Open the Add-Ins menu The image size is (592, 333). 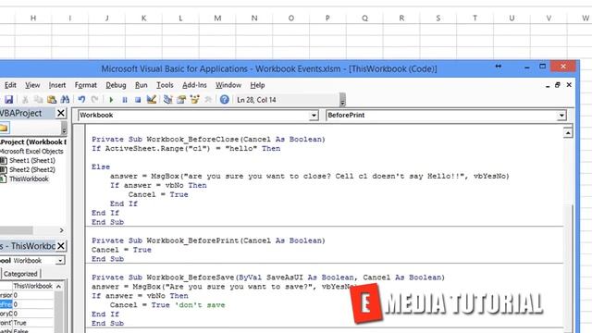coord(194,85)
